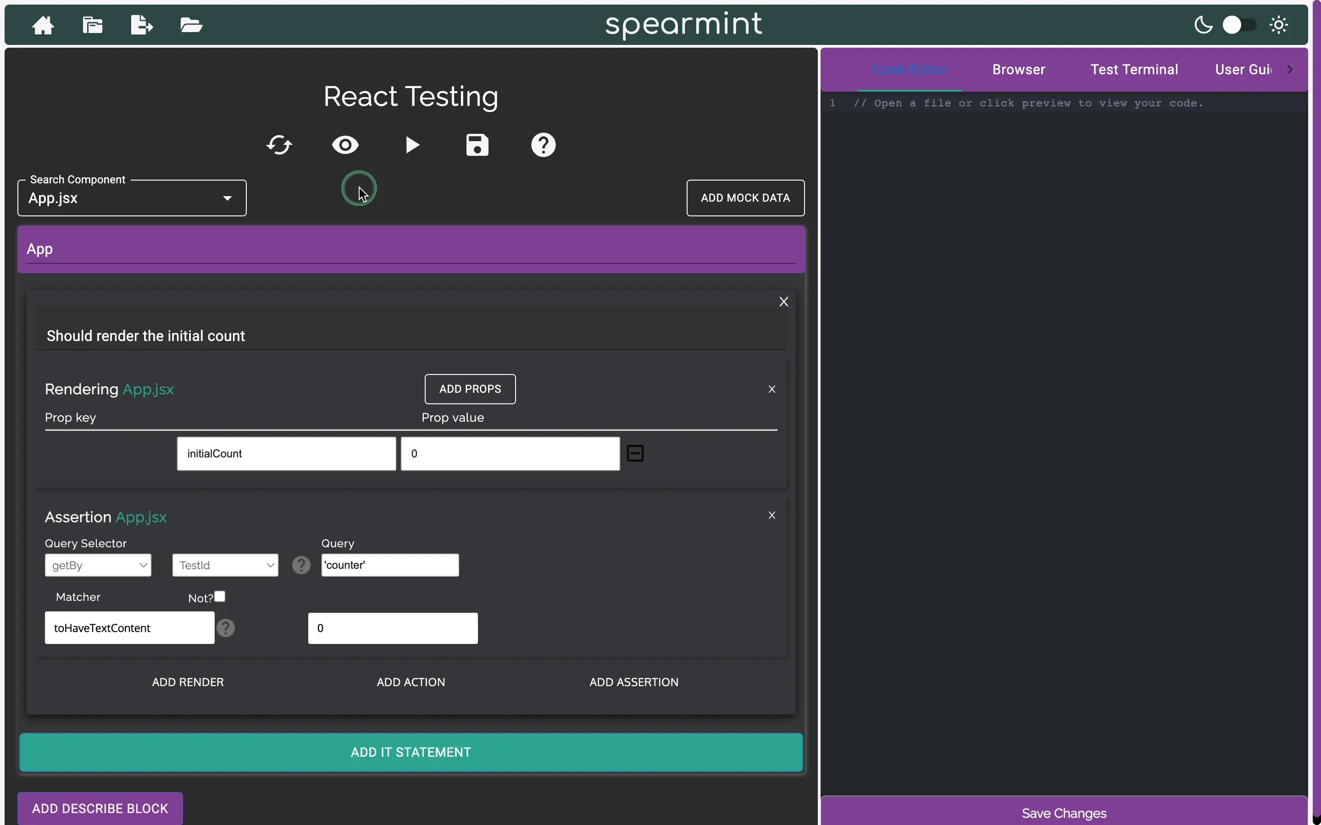Click the matcher value input field
The height and width of the screenshot is (825, 1321).
(x=392, y=628)
